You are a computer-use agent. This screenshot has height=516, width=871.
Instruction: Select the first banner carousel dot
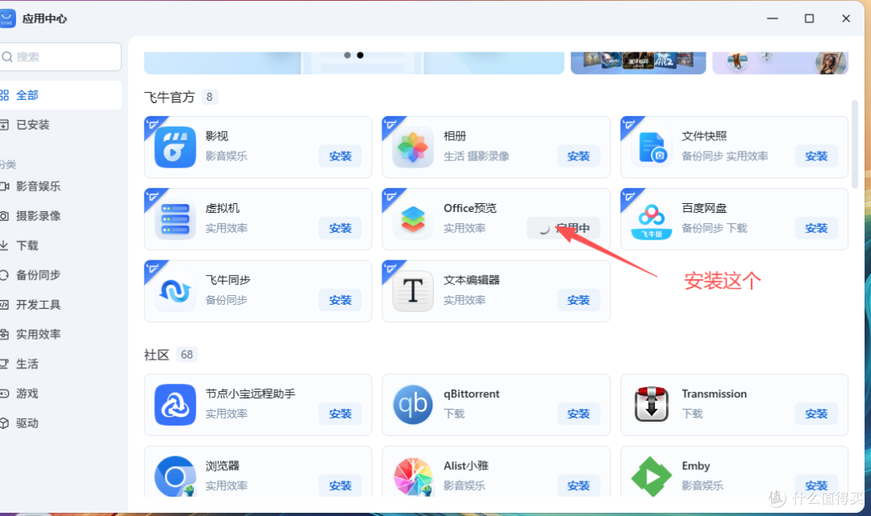coord(347,55)
